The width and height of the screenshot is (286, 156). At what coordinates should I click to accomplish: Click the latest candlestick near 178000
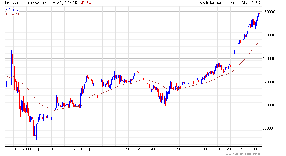pyautogui.click(x=259, y=13)
